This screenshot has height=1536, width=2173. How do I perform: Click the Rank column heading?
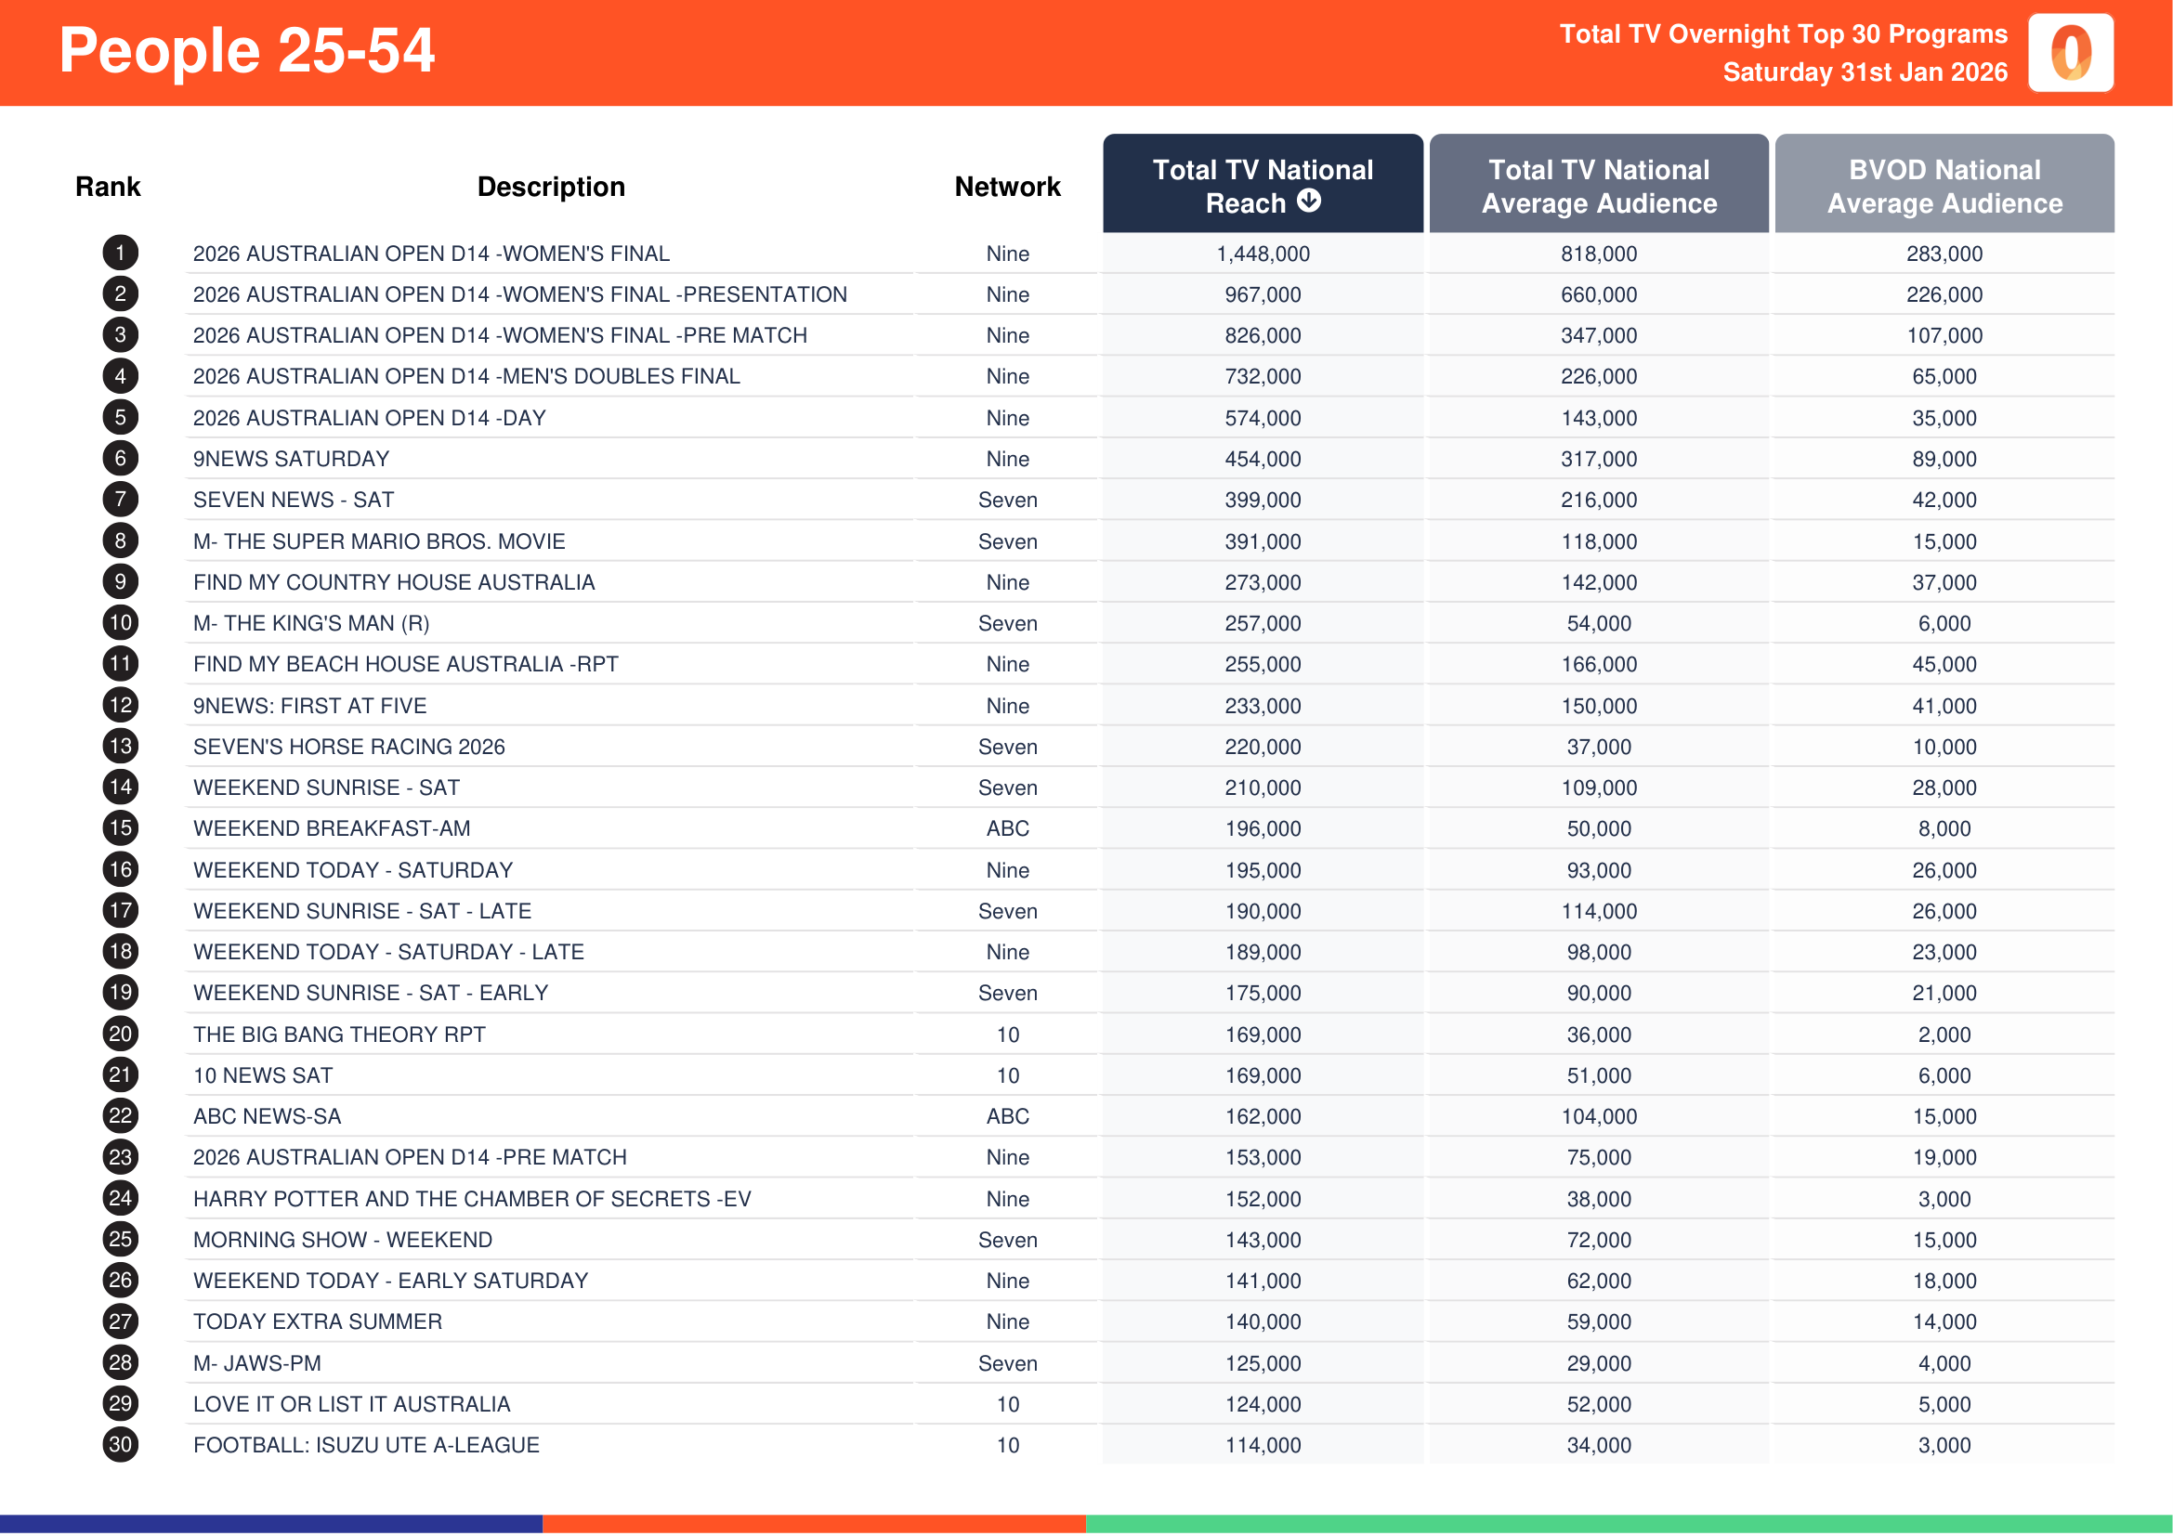[x=108, y=187]
